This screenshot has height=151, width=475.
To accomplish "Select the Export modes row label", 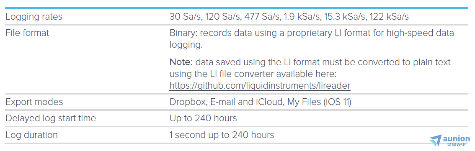I will pyautogui.click(x=34, y=102).
